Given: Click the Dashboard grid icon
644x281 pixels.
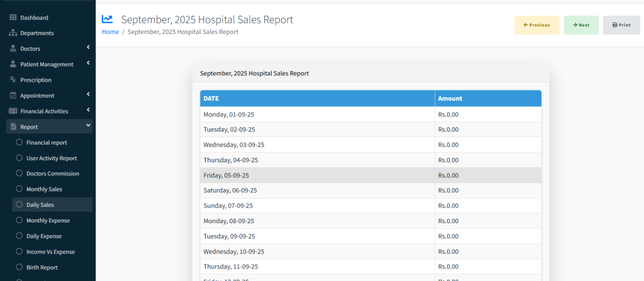Looking at the screenshot, I should click(x=13, y=18).
